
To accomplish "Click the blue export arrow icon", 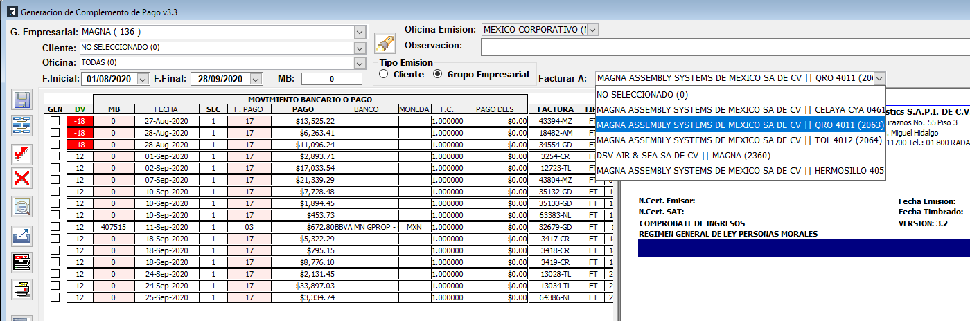I will click(22, 236).
